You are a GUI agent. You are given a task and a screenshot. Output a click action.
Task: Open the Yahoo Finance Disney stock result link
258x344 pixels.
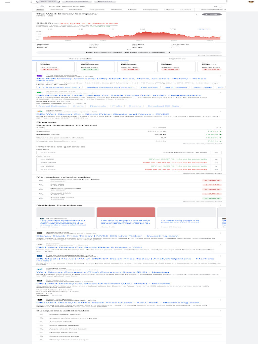pyautogui.click(x=121, y=80)
